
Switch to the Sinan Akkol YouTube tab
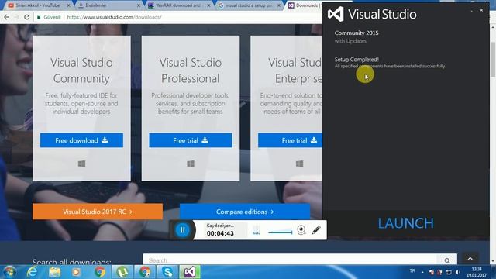(x=37, y=5)
